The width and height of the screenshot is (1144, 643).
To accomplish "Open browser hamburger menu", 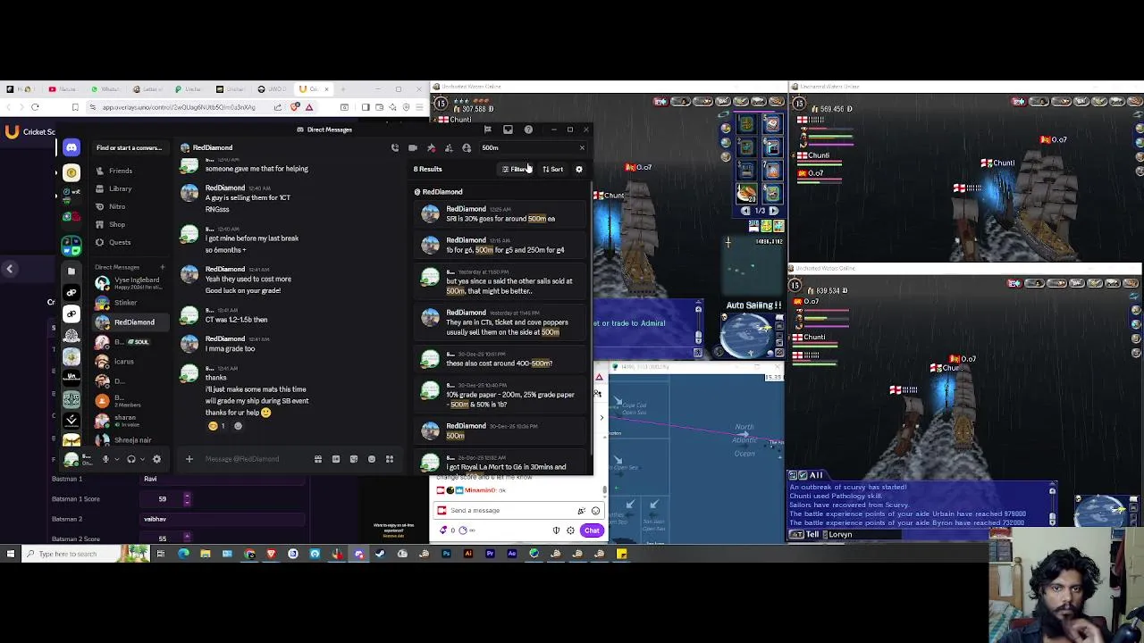I will click(420, 107).
